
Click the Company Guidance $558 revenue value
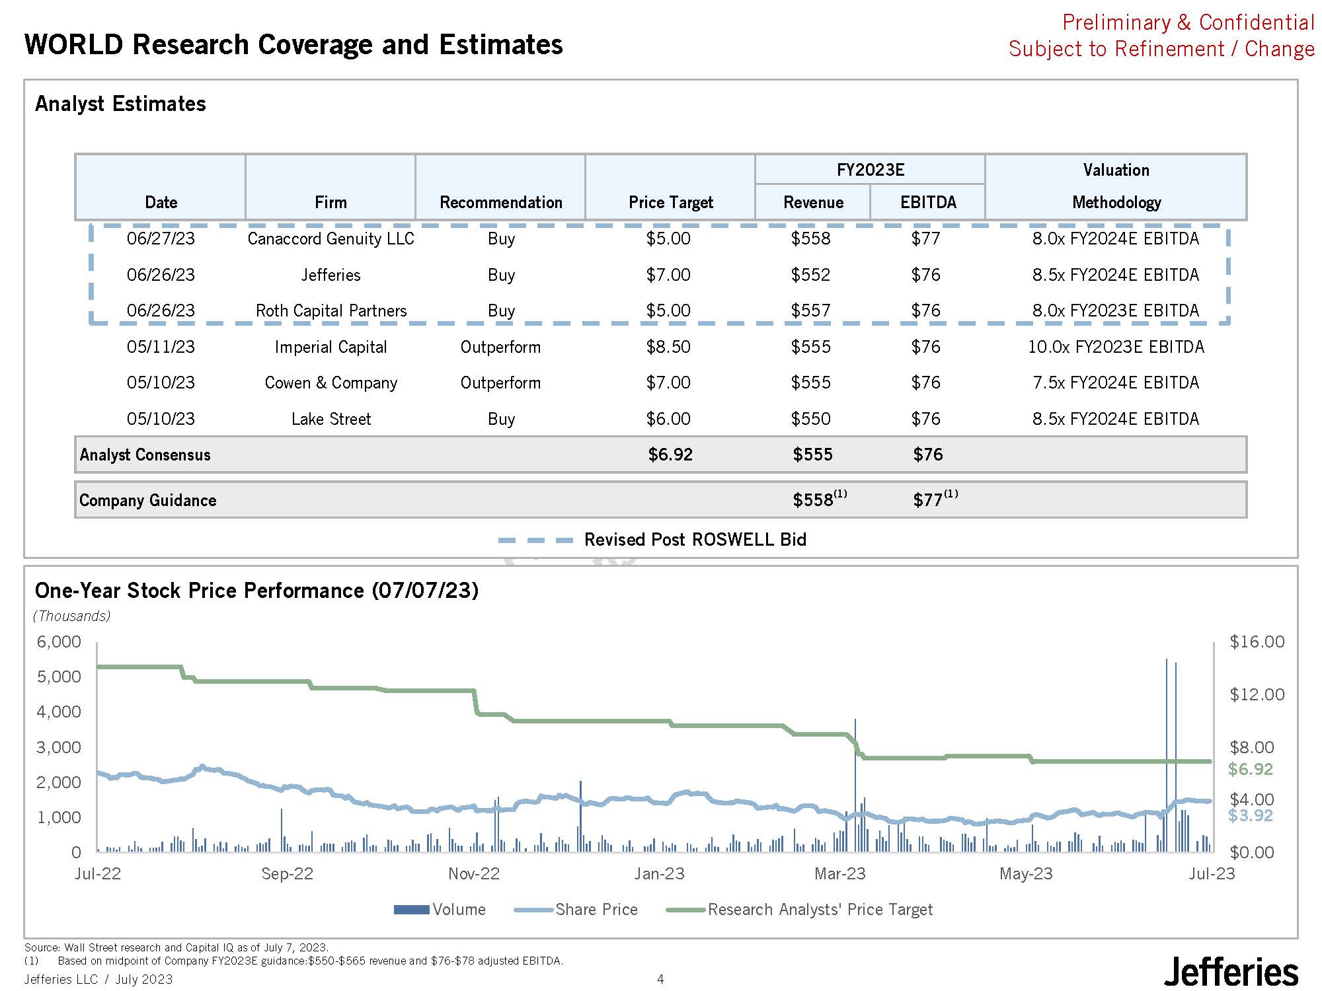coord(814,500)
